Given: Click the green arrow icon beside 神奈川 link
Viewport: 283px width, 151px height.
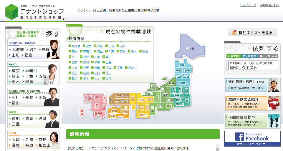Looking at the screenshot, I should pos(81,52).
